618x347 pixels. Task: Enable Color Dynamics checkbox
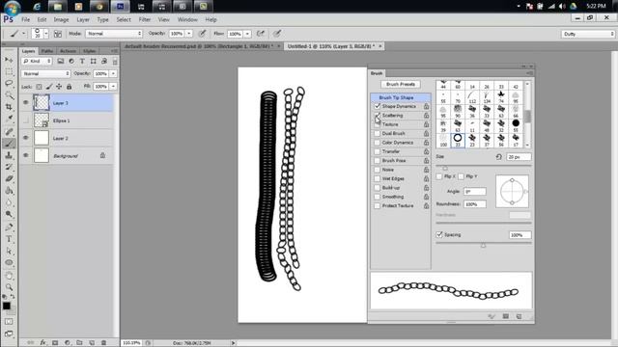[x=378, y=143]
